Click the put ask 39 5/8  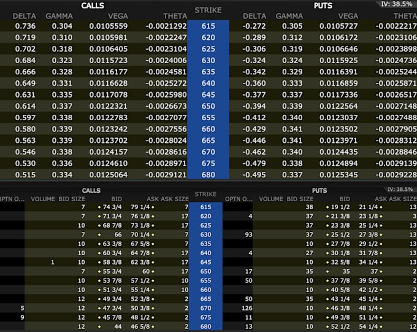pos(369,280)
